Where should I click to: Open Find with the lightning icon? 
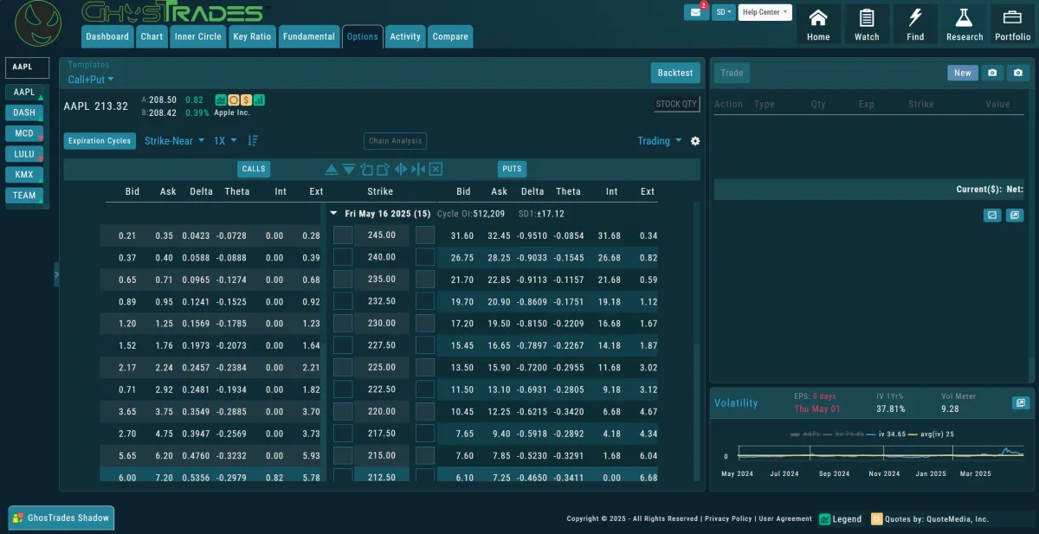tap(915, 24)
